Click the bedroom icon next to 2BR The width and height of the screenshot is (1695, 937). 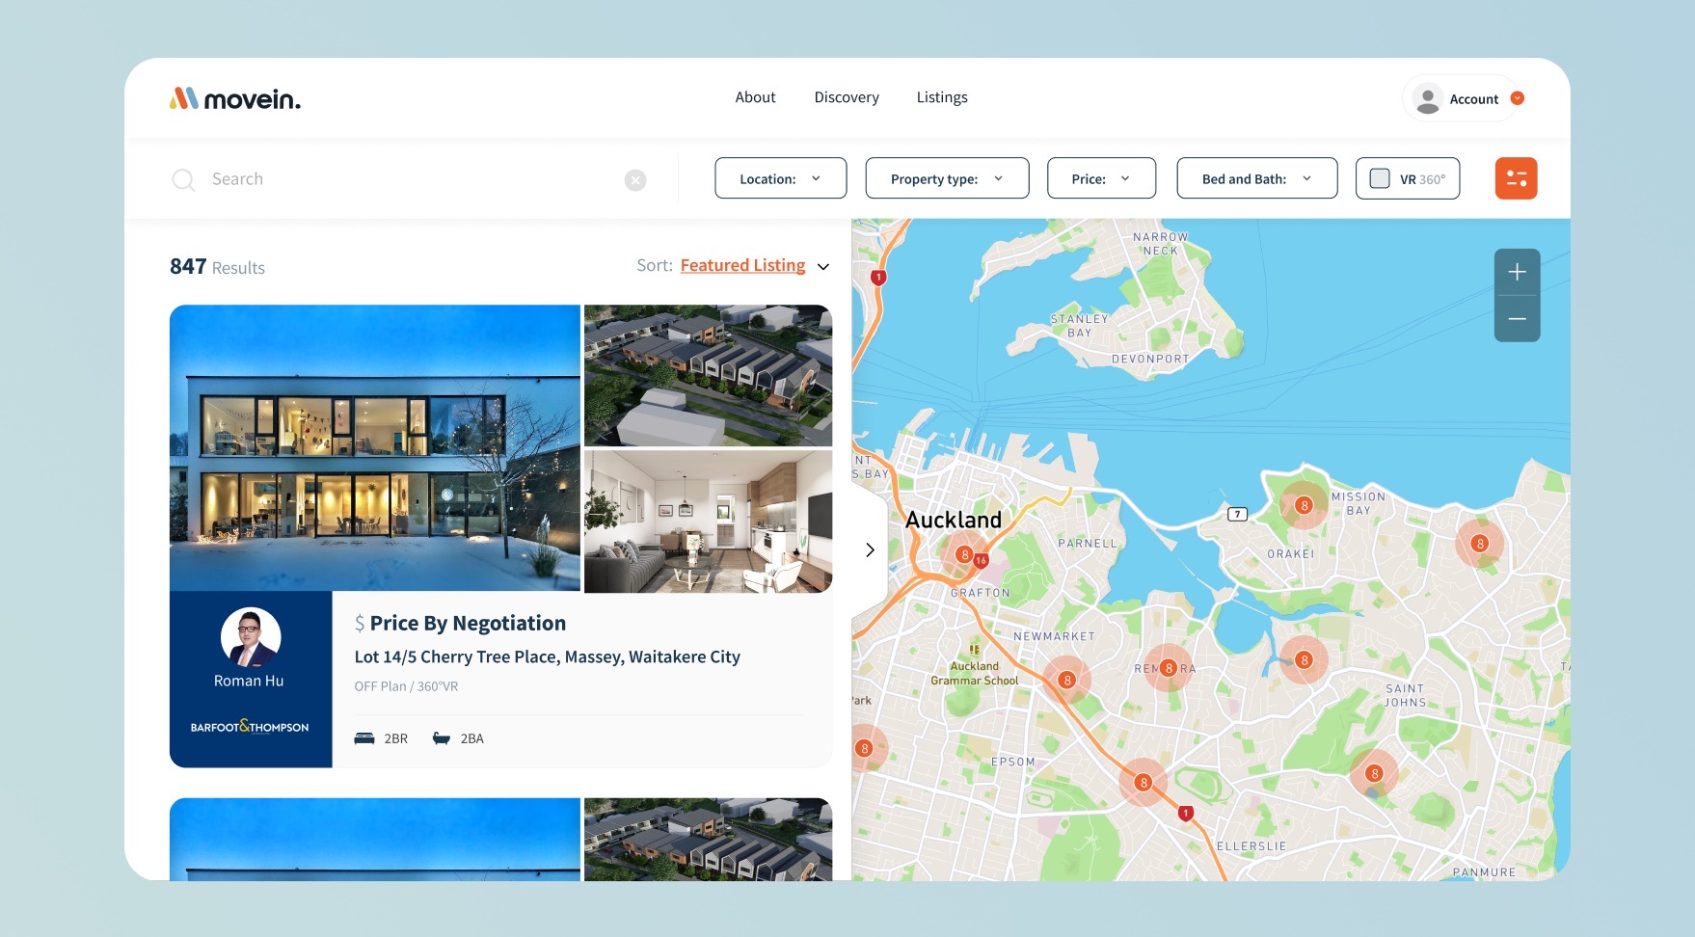pyautogui.click(x=364, y=738)
